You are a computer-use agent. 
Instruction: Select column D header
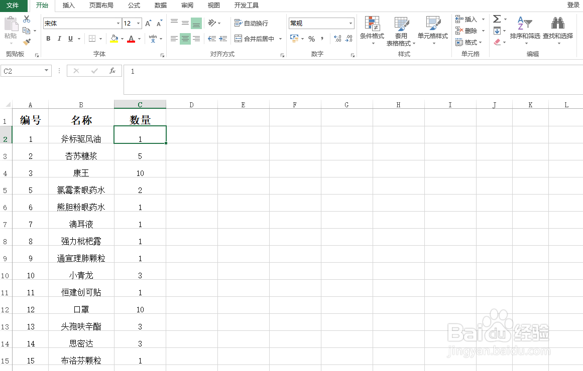[x=191, y=105]
